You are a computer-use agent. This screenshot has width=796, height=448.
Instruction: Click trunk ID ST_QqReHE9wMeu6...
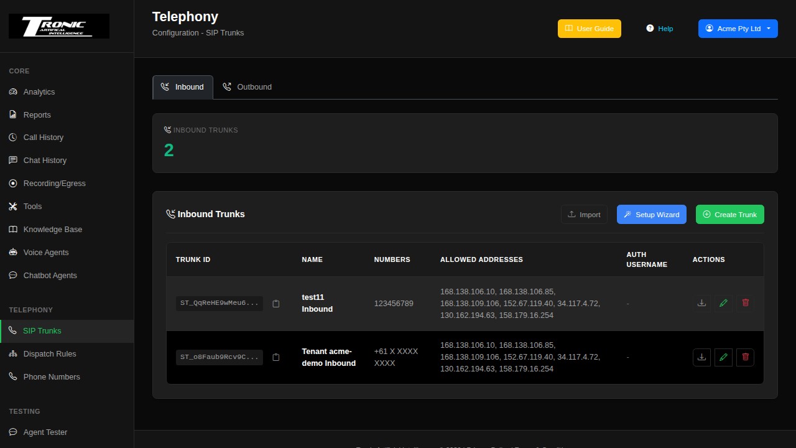tap(219, 304)
